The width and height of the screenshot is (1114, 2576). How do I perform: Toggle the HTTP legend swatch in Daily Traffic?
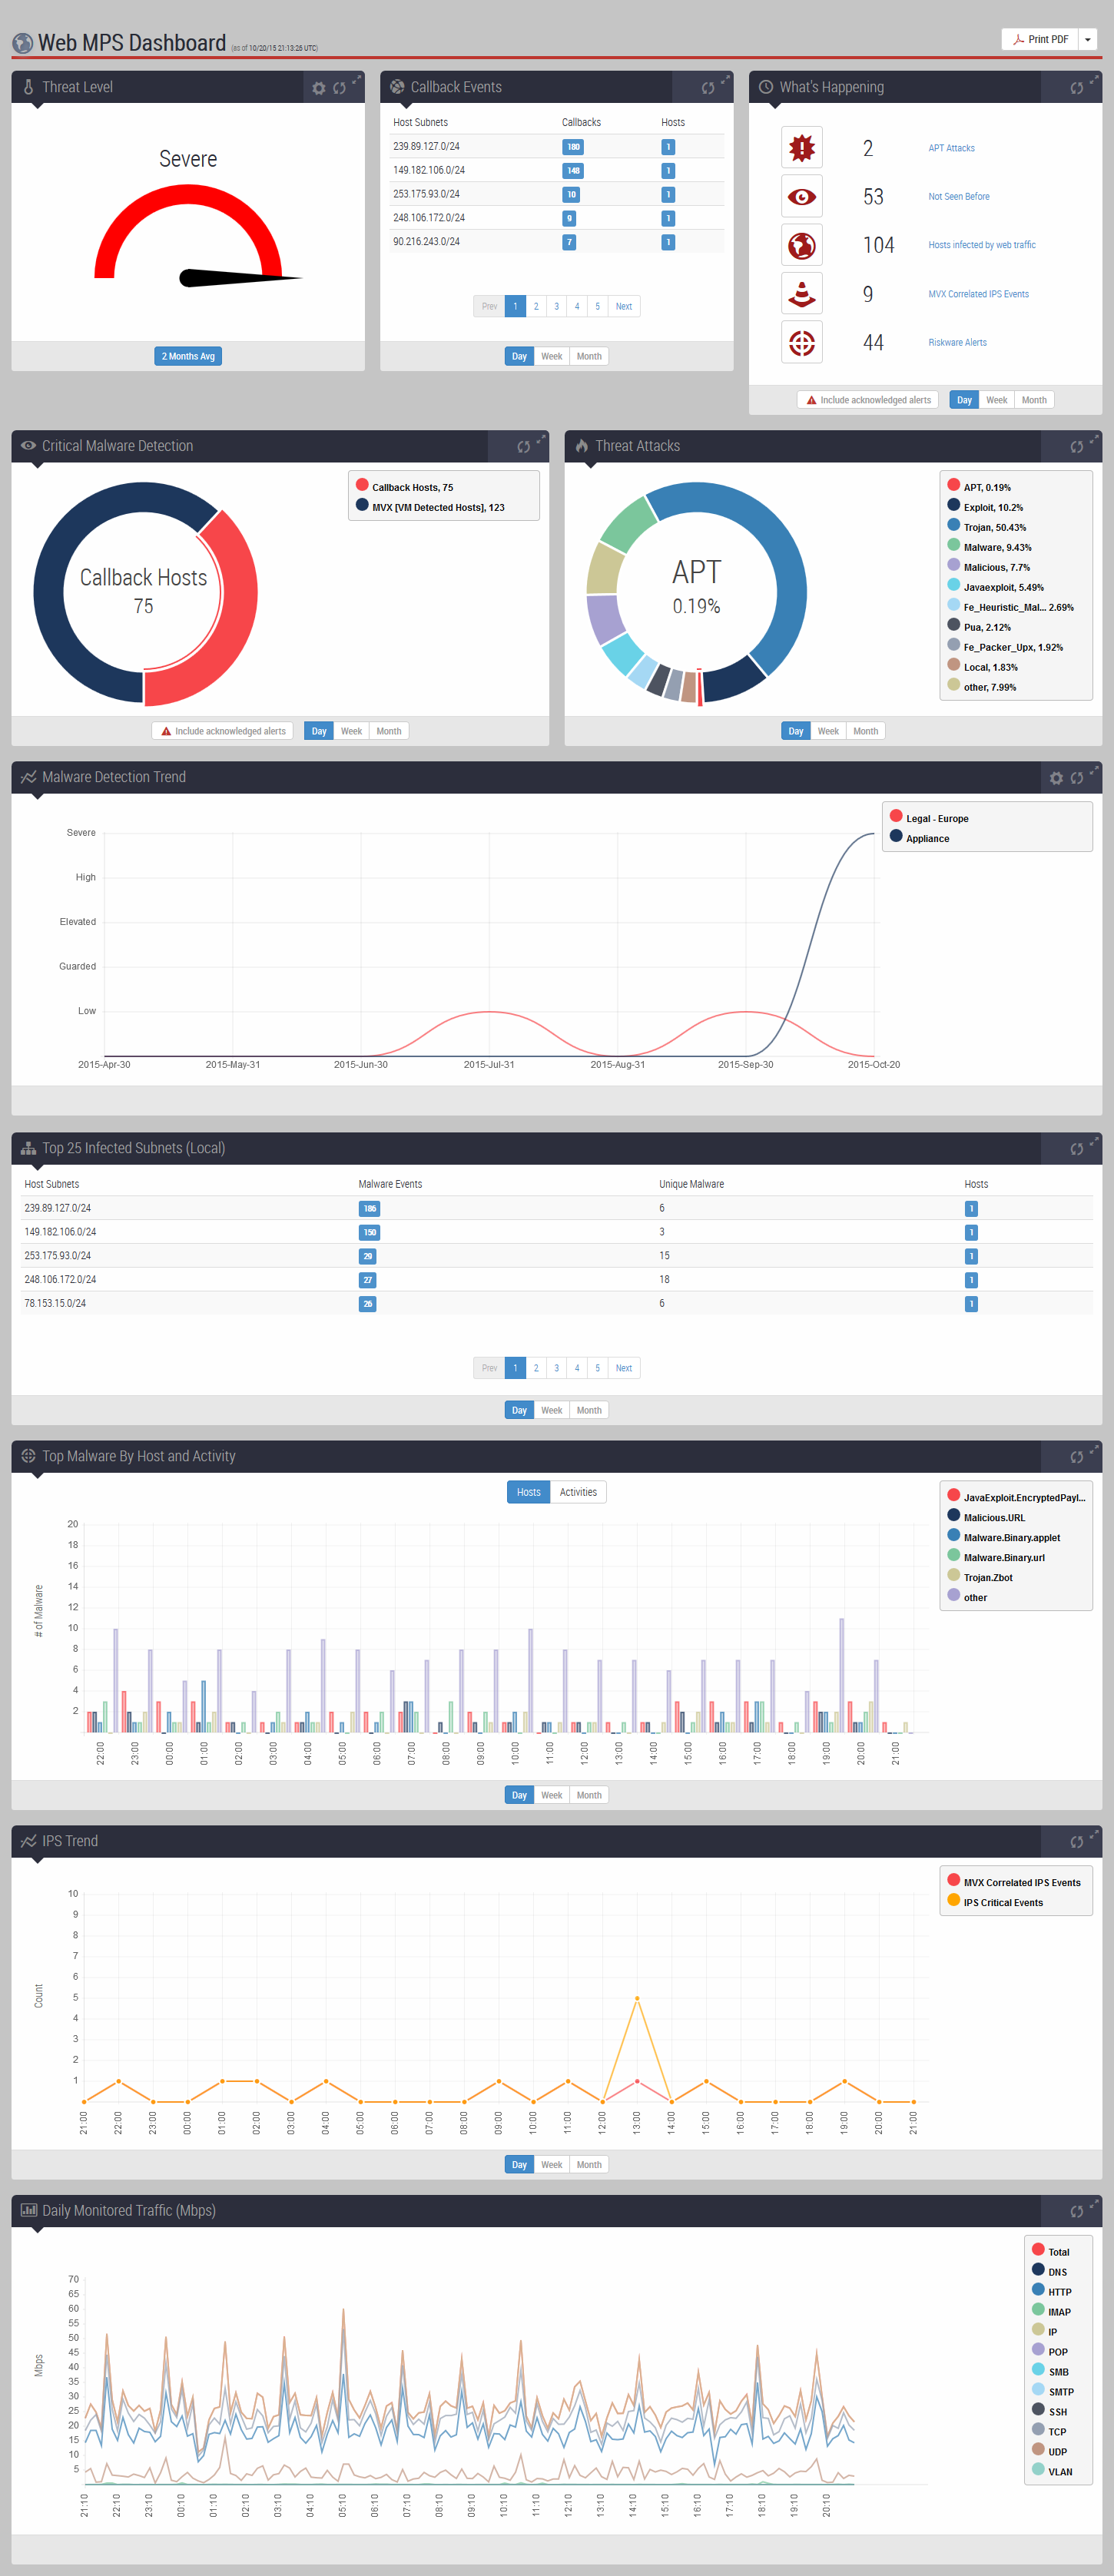pyautogui.click(x=1038, y=2289)
